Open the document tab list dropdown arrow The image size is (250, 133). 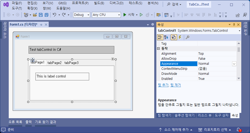click(148, 25)
